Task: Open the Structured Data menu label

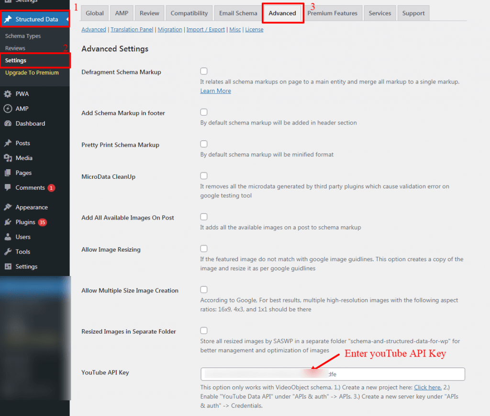Action: [36, 19]
